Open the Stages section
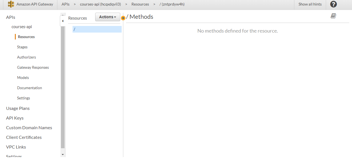This screenshot has height=159, width=352. click(x=22, y=47)
